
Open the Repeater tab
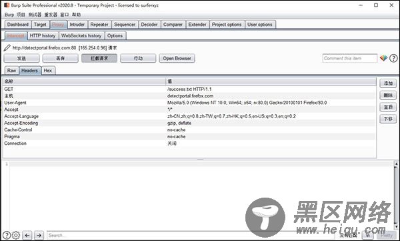[x=99, y=25]
